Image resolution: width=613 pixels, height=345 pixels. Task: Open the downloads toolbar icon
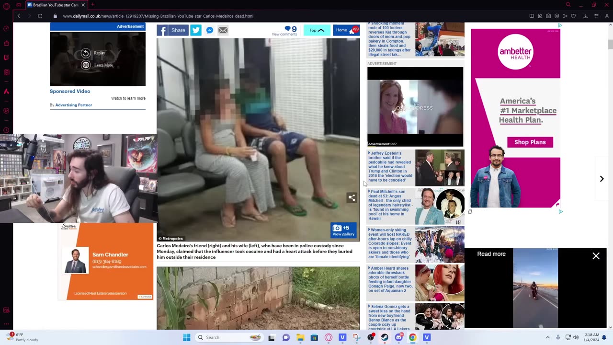585,16
